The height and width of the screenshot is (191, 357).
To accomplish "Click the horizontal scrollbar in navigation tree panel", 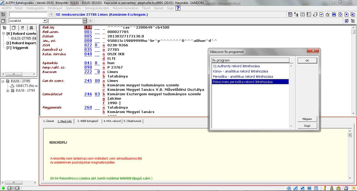I will pyautogui.click(x=19, y=74).
